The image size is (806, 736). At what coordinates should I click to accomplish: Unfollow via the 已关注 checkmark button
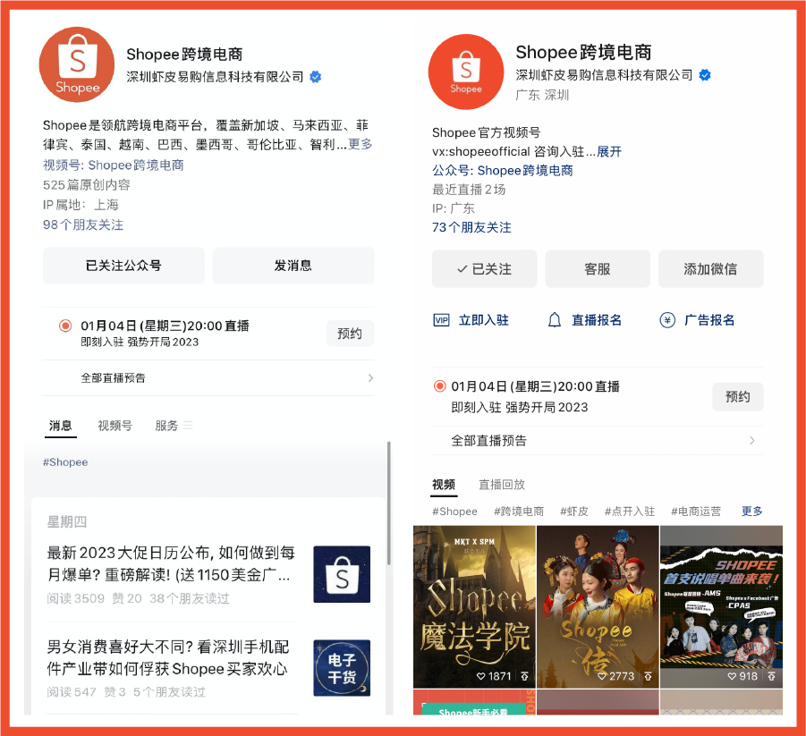click(484, 268)
